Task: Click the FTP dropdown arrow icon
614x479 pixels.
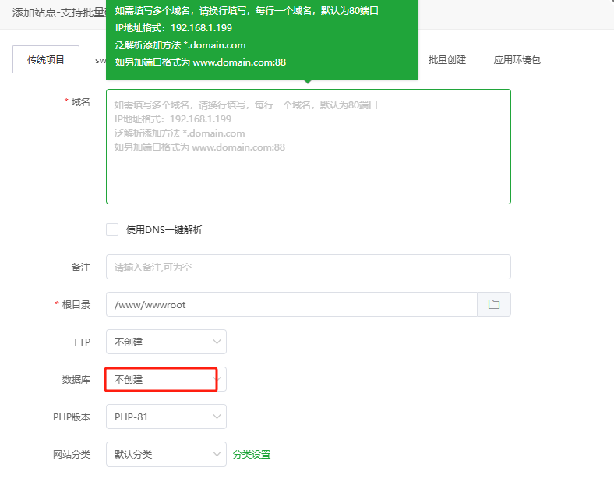Action: click(x=217, y=342)
